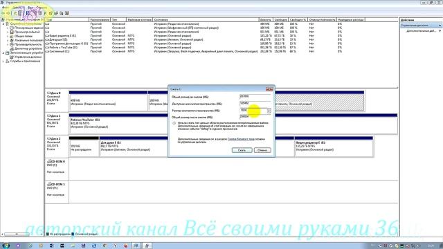This screenshot has width=443, height=249.
Task: Expand the Производительность tree node
Action: pyautogui.click(x=8, y=44)
